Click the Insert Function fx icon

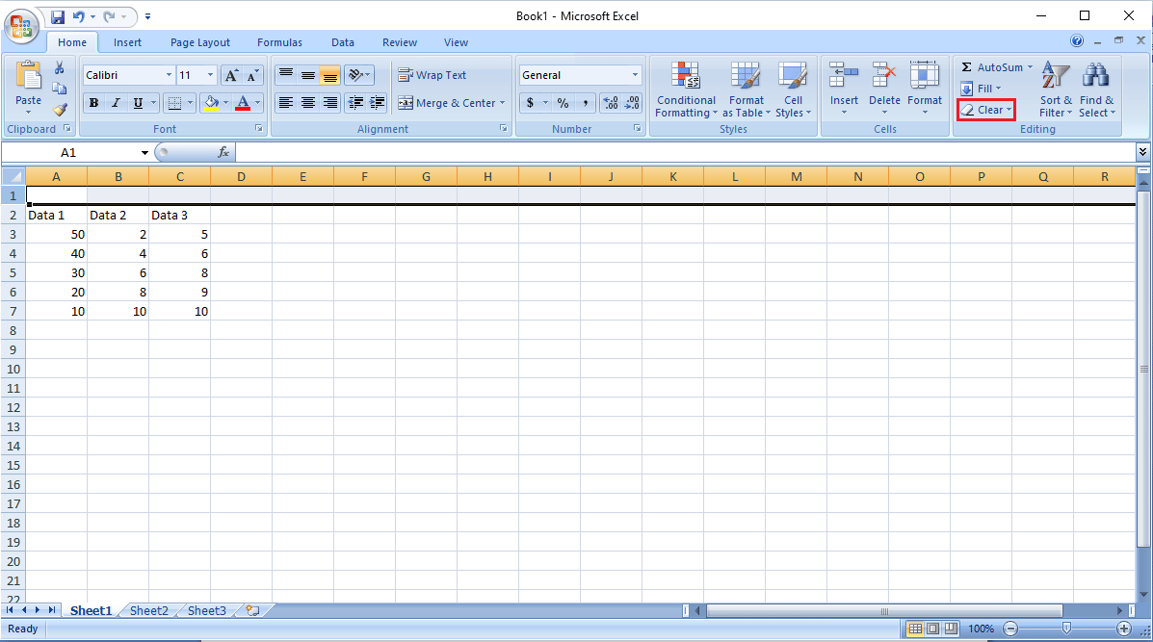[x=223, y=152]
